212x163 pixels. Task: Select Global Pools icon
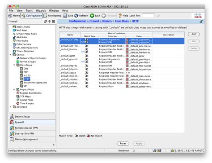click(x=18, y=100)
